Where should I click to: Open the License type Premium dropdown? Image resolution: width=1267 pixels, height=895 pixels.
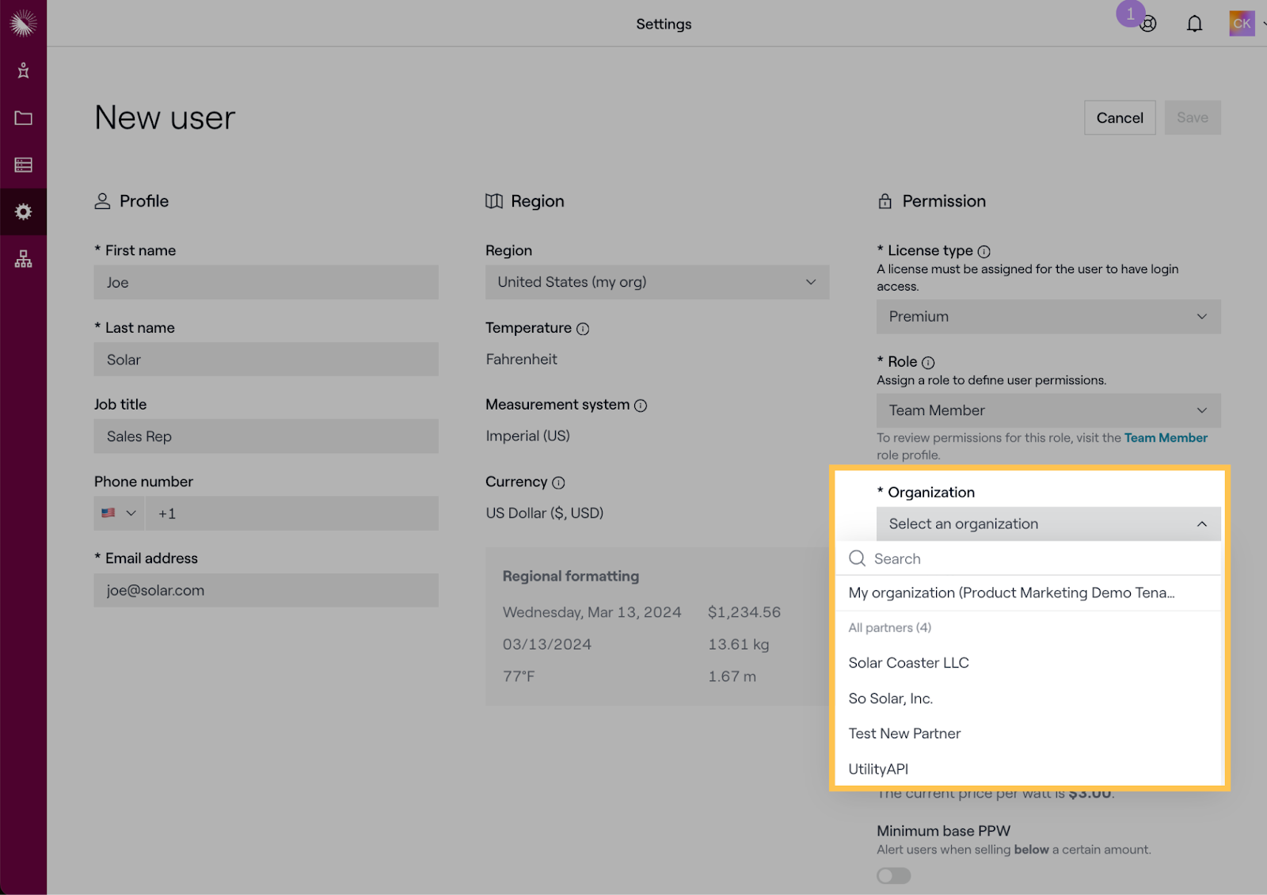1048,317
